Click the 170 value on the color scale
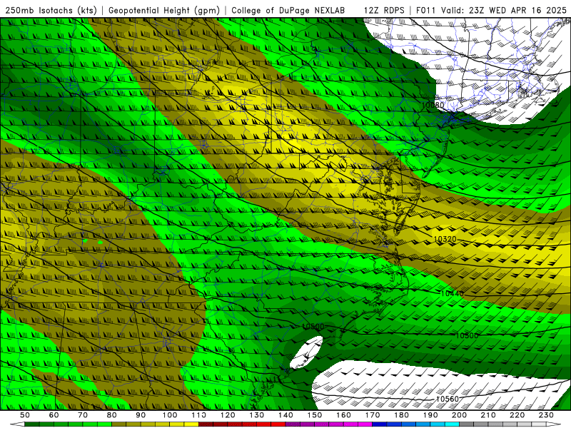The image size is (571, 428). pyautogui.click(x=373, y=415)
